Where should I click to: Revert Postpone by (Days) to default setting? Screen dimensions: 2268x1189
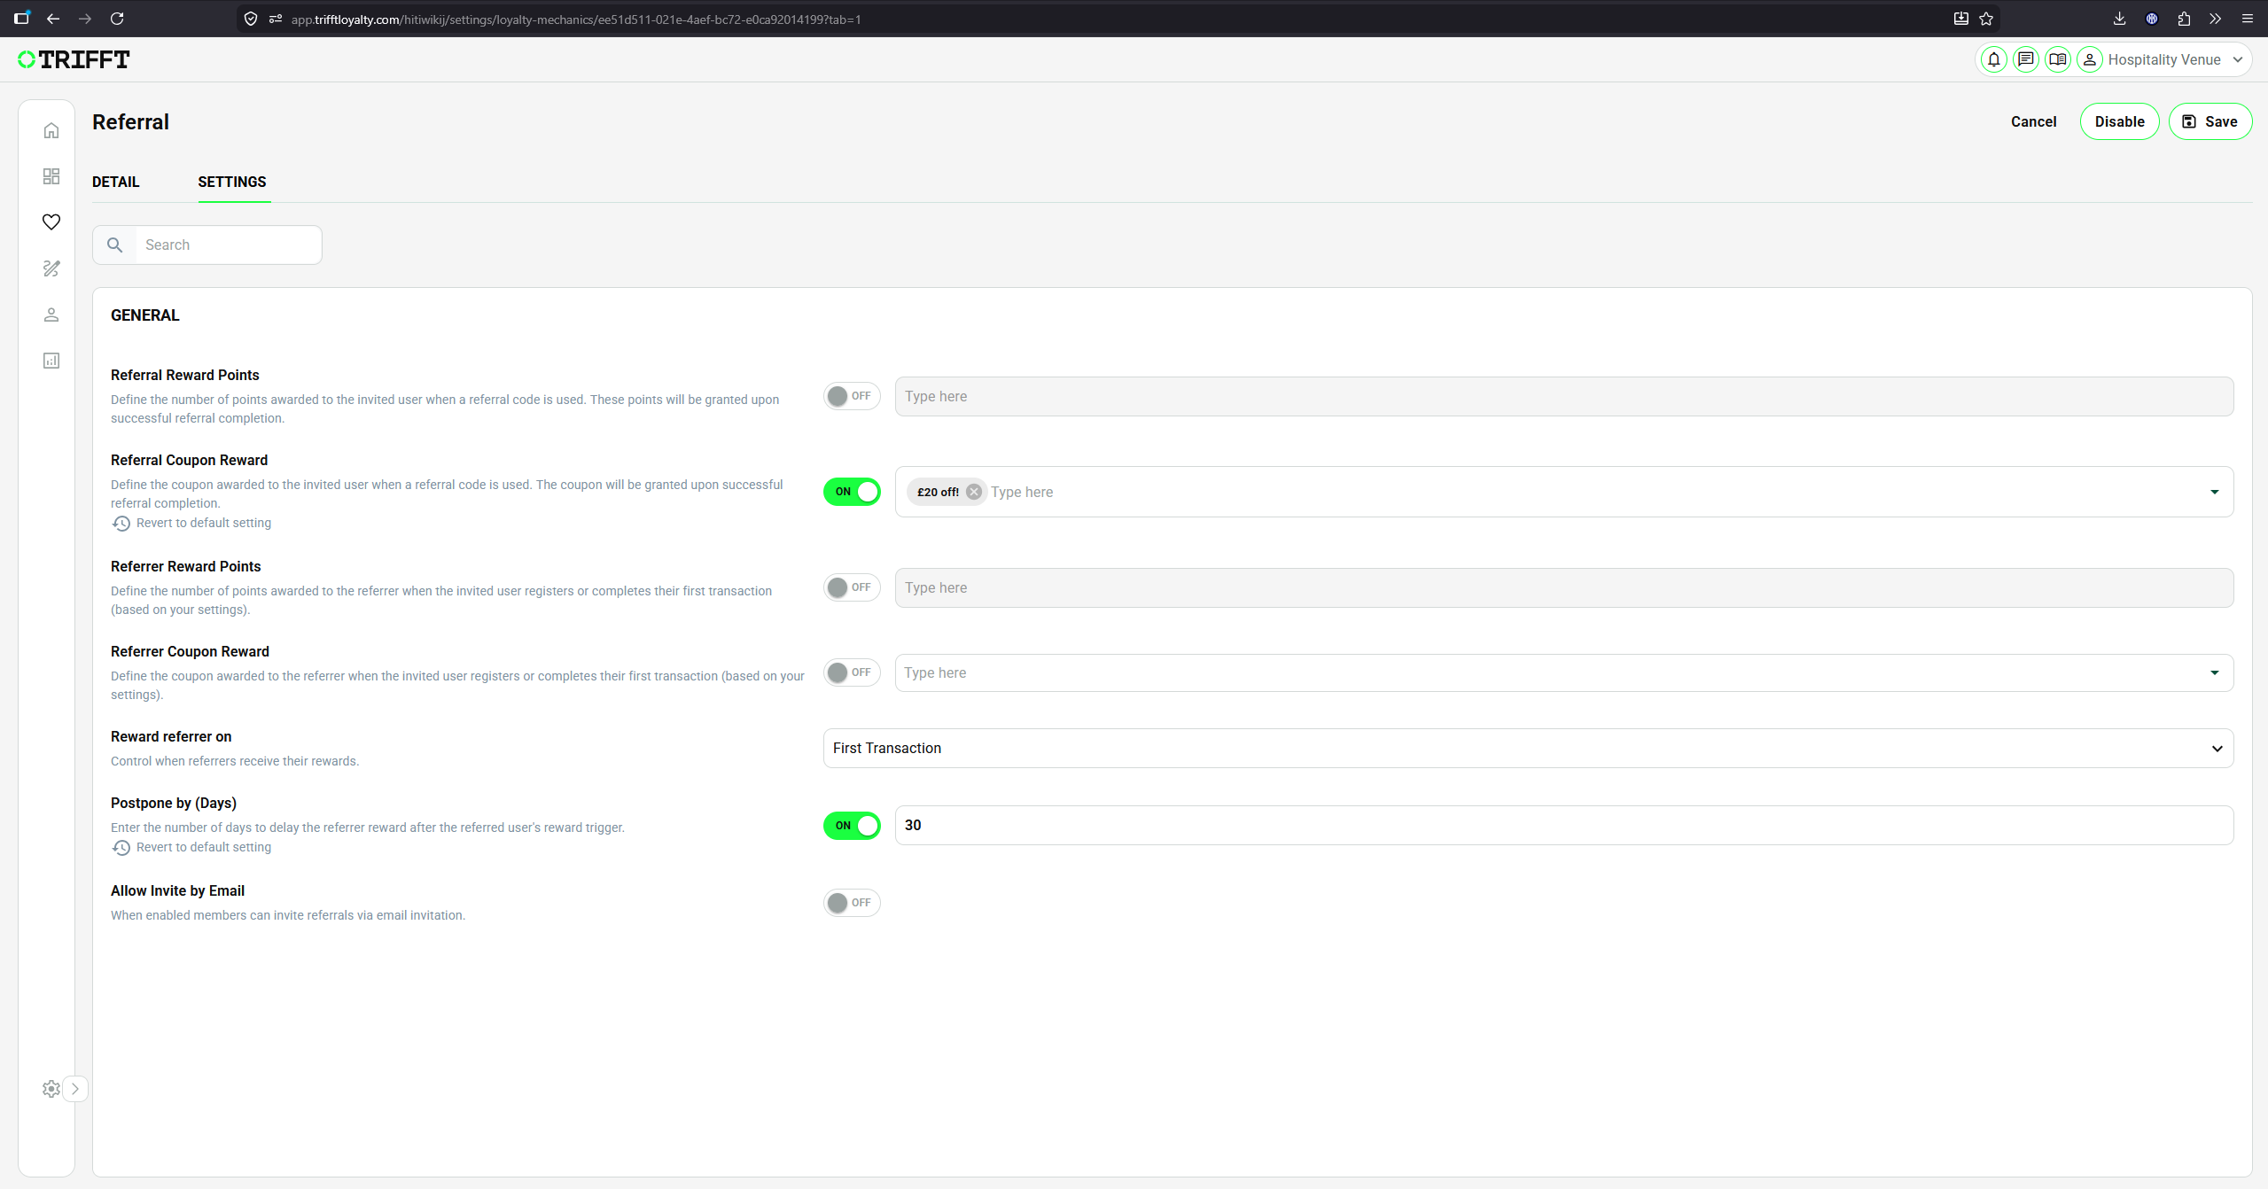(191, 847)
